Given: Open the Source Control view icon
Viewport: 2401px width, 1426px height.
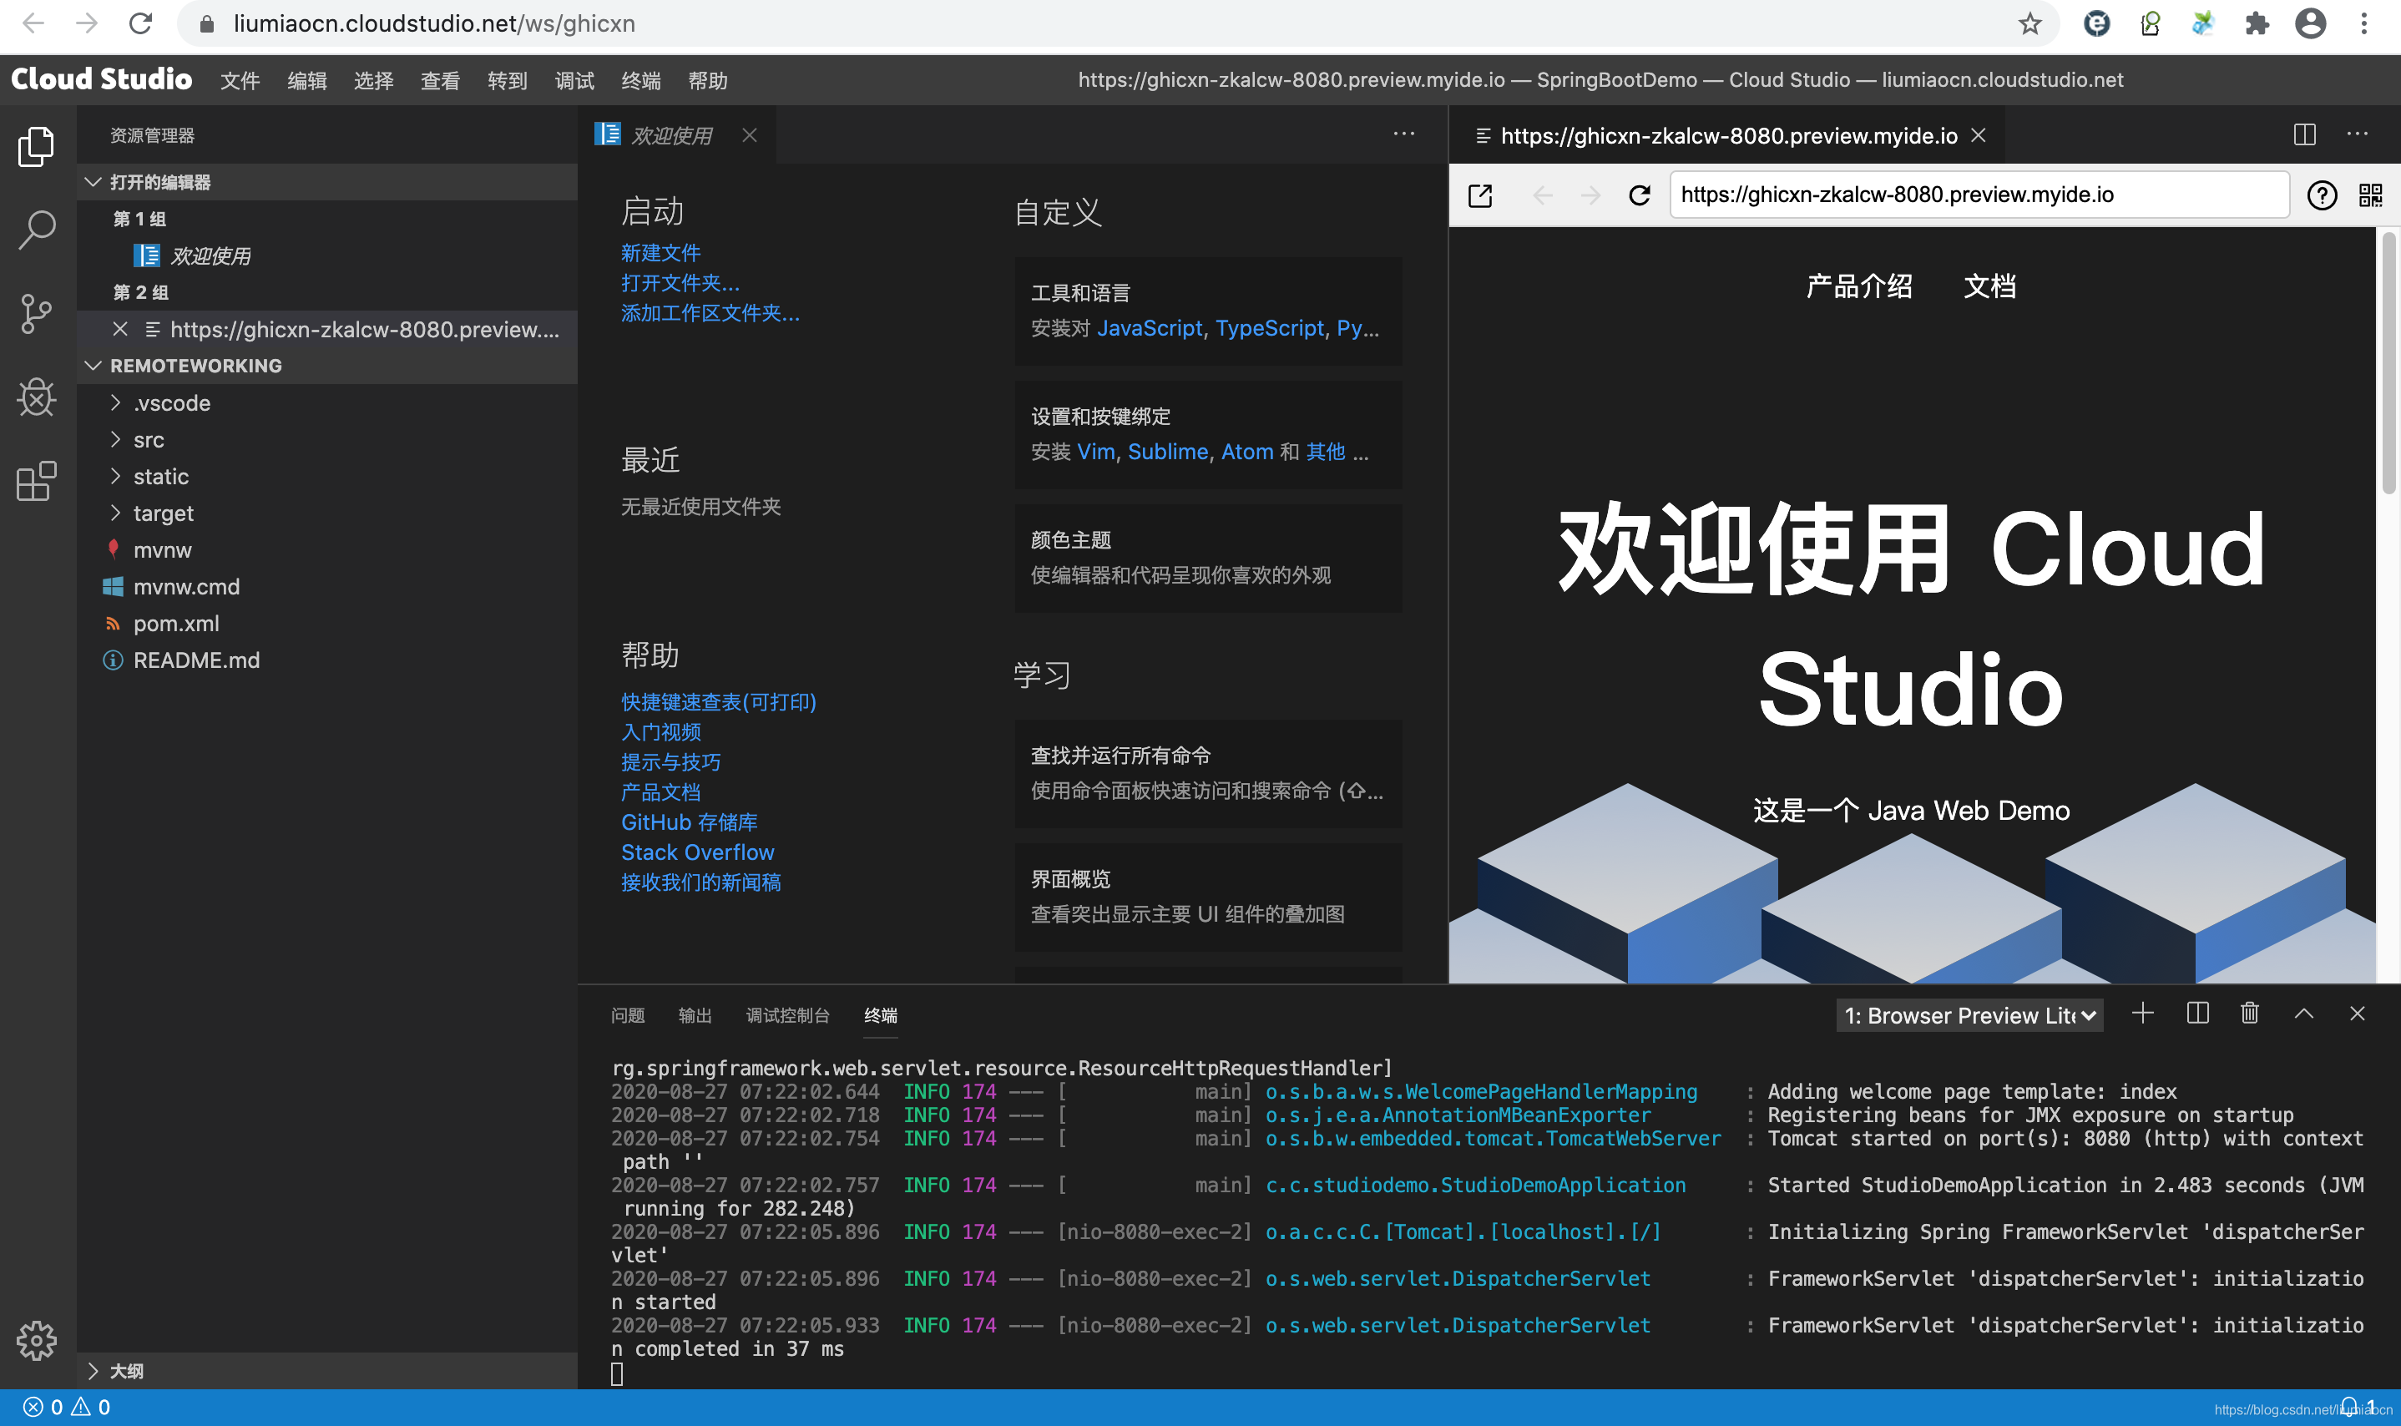Looking at the screenshot, I should (37, 313).
